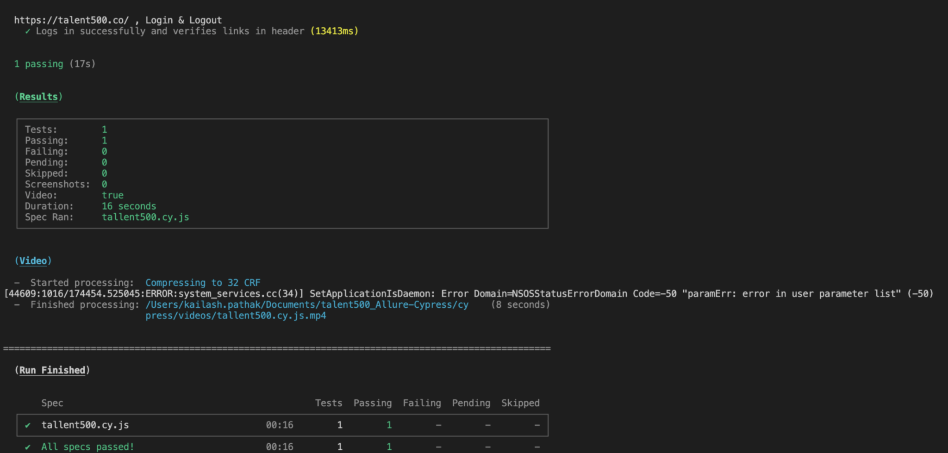Click the Compressing to 32 CRF progress text
This screenshot has width=948, height=453.
tap(203, 282)
